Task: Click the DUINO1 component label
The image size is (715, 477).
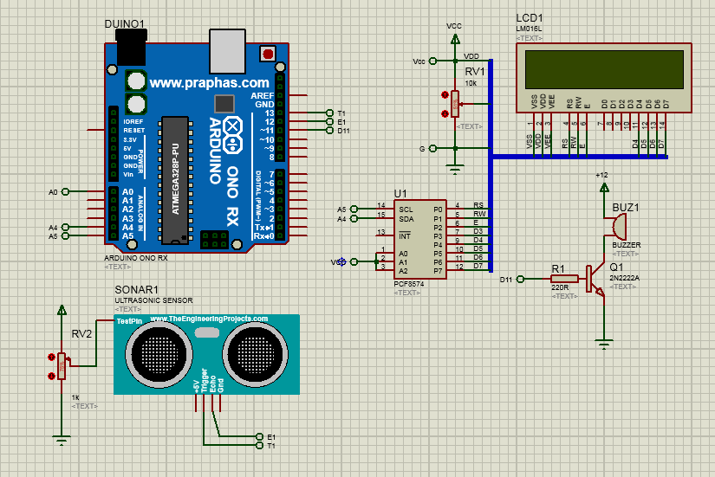Action: click(x=124, y=23)
